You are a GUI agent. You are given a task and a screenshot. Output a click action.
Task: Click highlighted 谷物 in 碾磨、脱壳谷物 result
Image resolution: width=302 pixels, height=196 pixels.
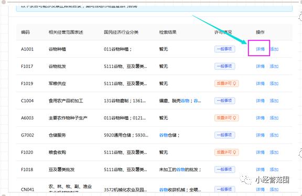185,100
